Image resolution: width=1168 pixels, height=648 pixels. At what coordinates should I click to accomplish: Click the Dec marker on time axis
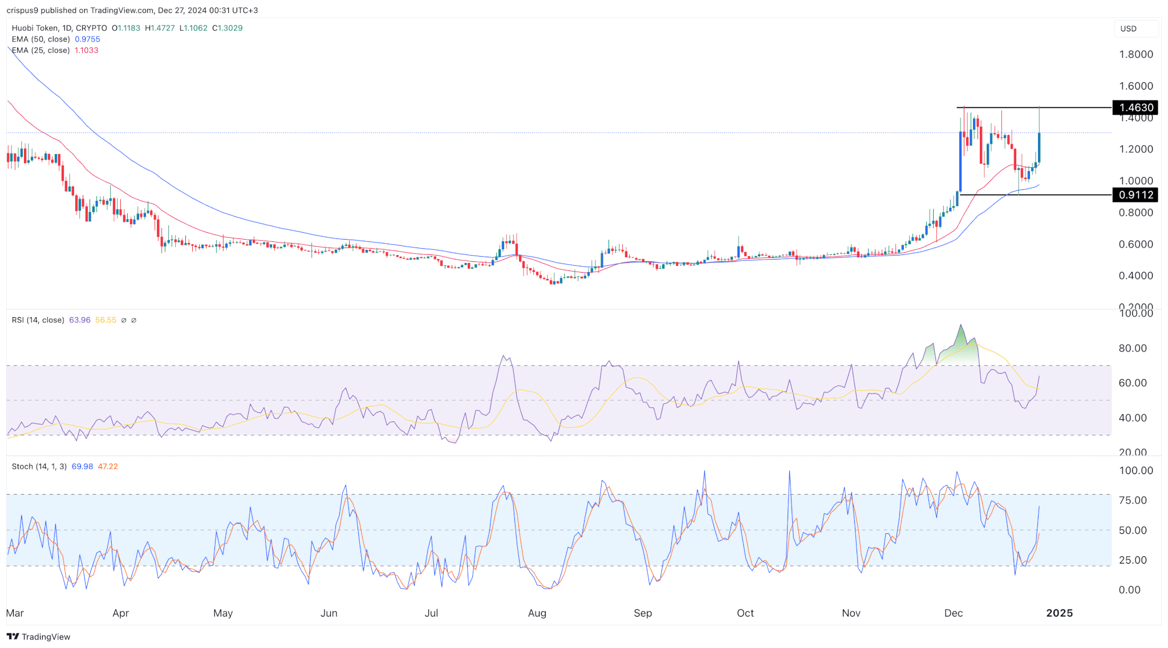[x=953, y=613]
